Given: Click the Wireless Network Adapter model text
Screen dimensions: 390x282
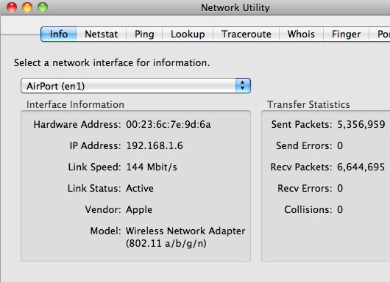Looking at the screenshot, I should [x=185, y=237].
